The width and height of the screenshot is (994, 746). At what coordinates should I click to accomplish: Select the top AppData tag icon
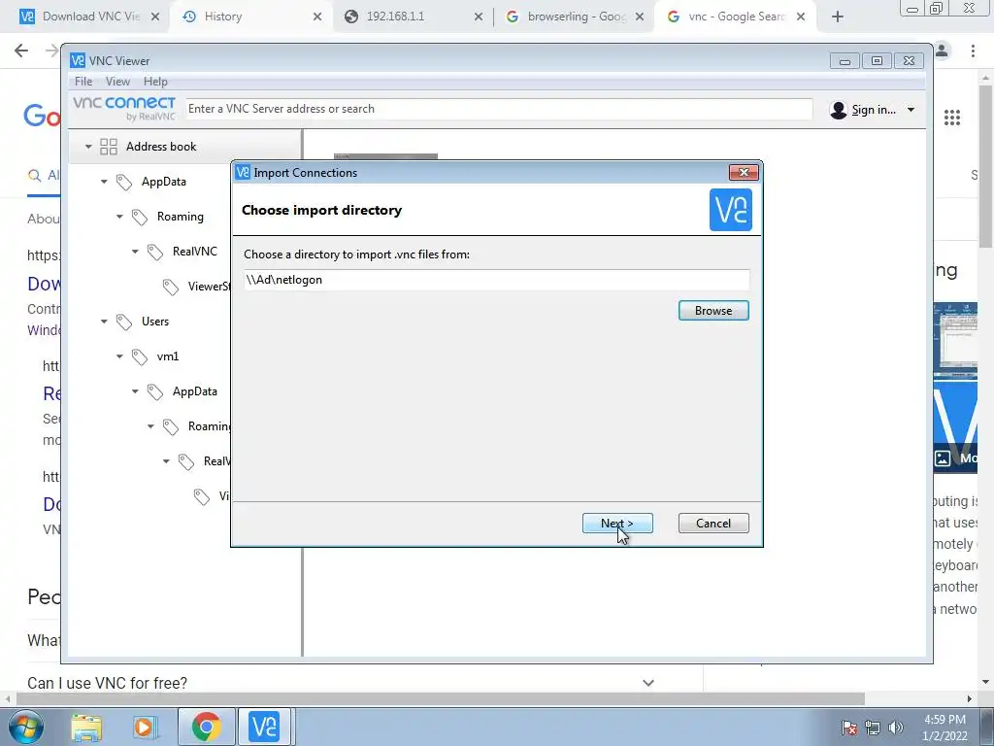123,182
